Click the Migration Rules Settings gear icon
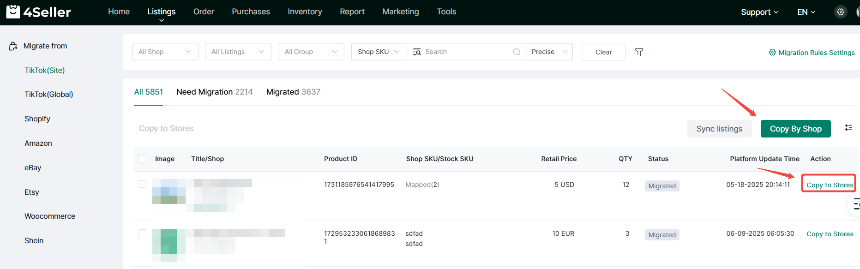 [772, 53]
